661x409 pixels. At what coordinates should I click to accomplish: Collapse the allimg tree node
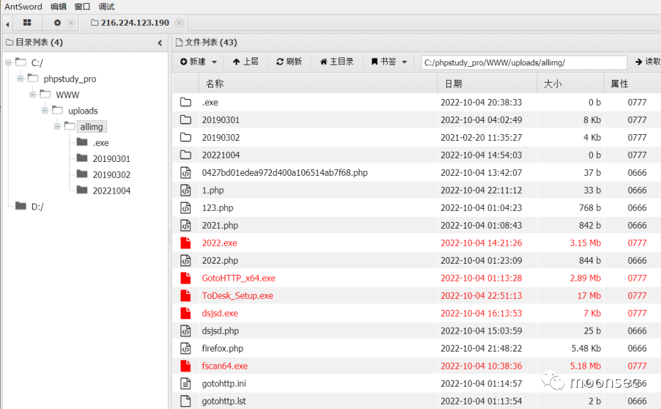tap(57, 127)
